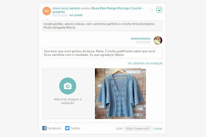Open the blue crochet blouse photo
This screenshot has width=206, height=137.
click(x=120, y=93)
